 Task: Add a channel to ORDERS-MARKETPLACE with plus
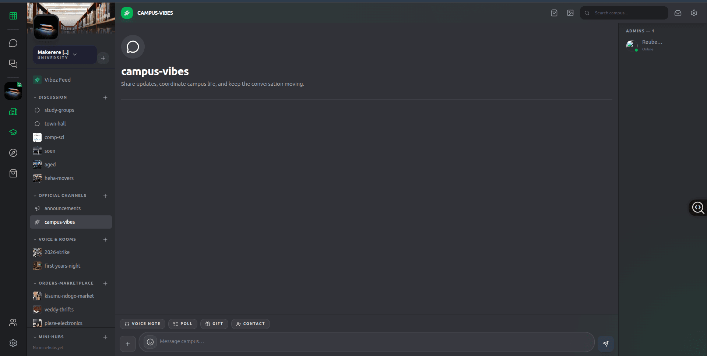pyautogui.click(x=105, y=283)
